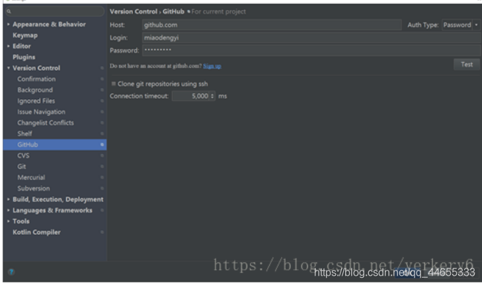Screen dimensions: 482x285
Task: Open Kotlin Compiler settings
Action: pos(36,232)
